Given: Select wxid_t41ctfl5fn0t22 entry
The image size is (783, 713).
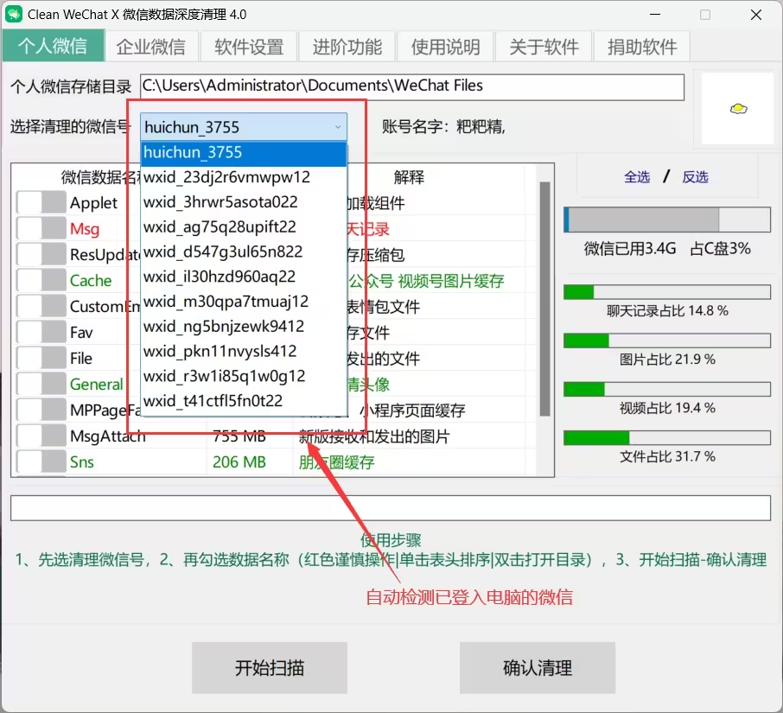Looking at the screenshot, I should click(244, 401).
